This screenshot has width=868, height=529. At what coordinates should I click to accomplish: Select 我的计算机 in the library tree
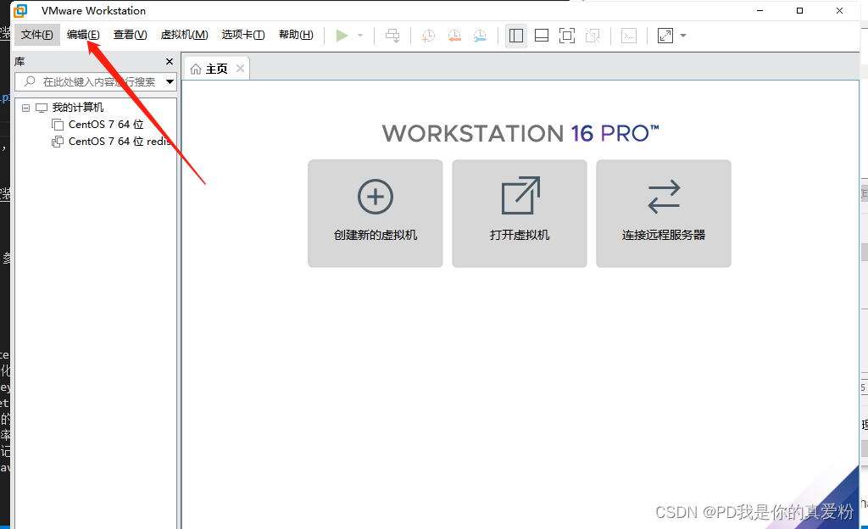(x=77, y=108)
